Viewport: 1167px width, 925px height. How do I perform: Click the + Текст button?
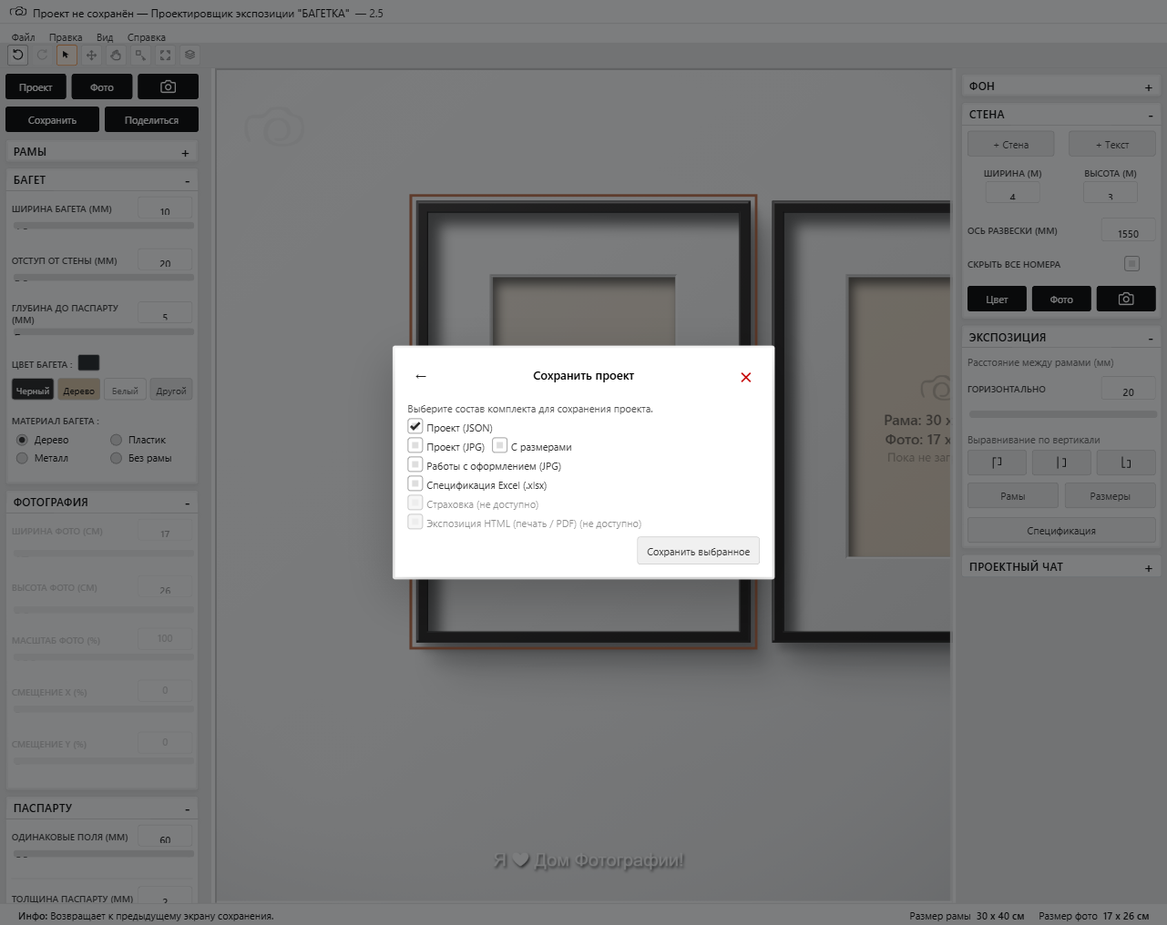click(x=1112, y=145)
